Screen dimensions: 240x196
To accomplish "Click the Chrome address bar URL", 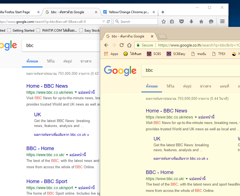I will 199,45.
